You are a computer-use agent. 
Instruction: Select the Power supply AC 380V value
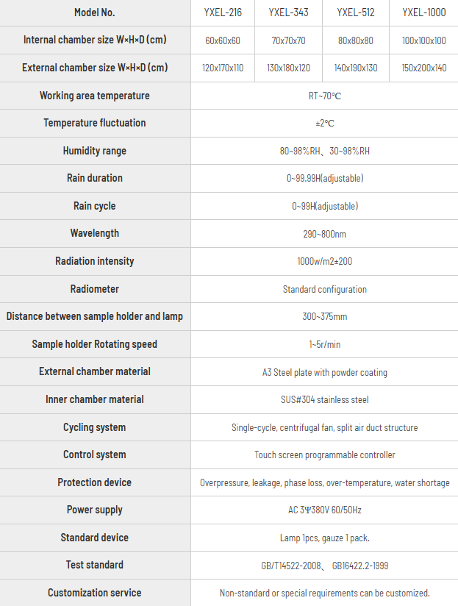325,510
